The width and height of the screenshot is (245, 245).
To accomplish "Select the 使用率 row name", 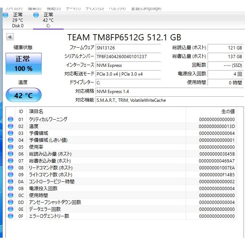I will click(36, 147).
